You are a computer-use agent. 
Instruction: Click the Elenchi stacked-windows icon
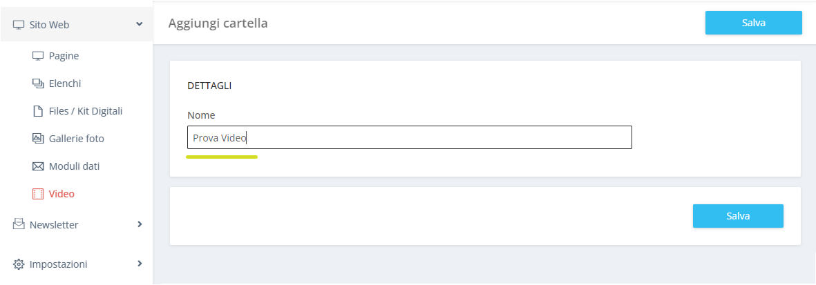(x=37, y=83)
